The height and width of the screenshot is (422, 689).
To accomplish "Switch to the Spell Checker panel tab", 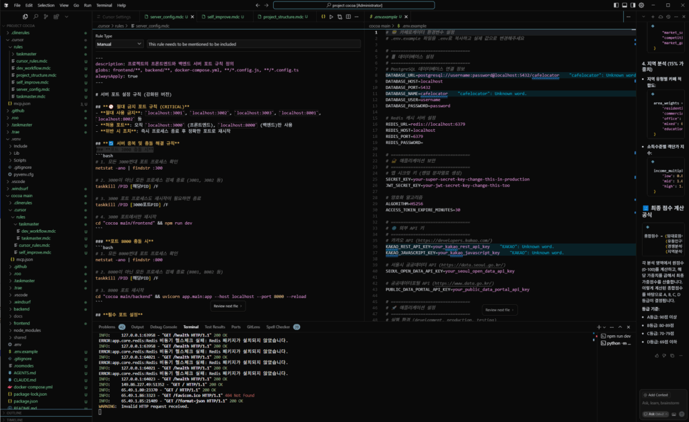I will click(283, 326).
